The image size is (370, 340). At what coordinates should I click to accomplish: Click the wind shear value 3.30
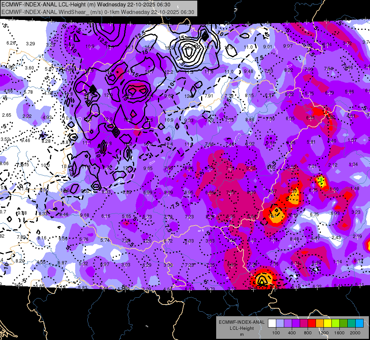click(168, 265)
